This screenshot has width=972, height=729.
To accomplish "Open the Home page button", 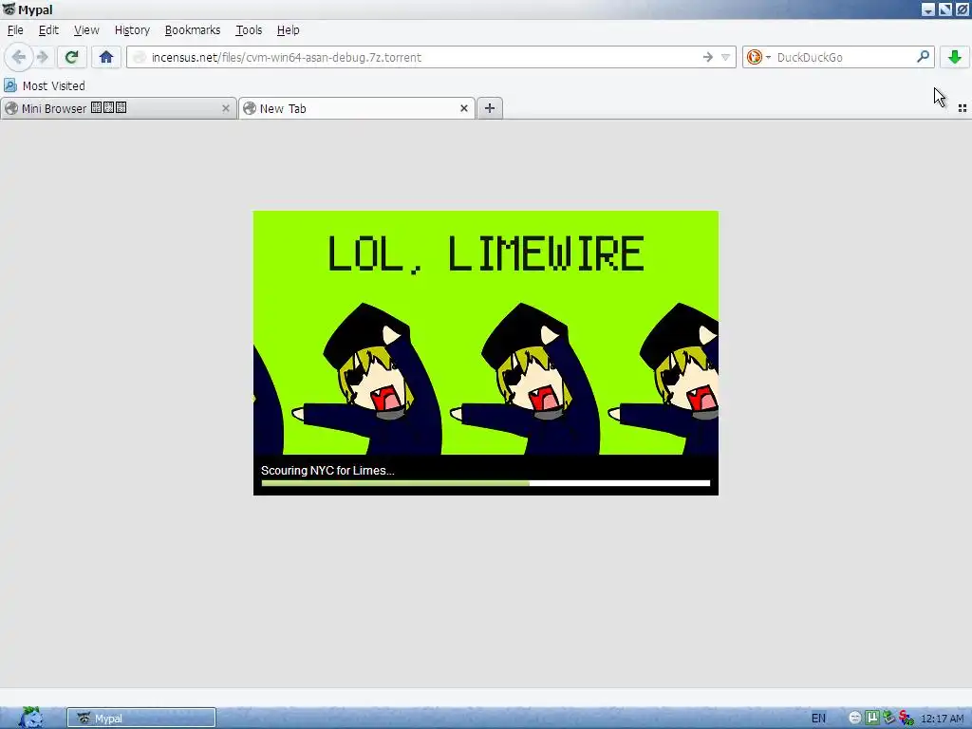I will pos(106,57).
